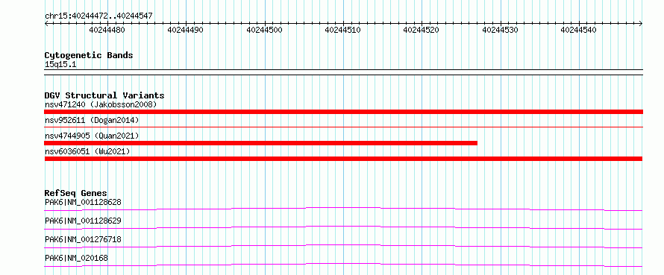Viewport: 664px width, 275px height.
Task: Click the thin red line under nsv952611
Action: point(343,127)
